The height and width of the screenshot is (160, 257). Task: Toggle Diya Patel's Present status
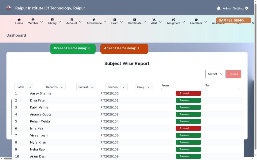tap(188, 100)
